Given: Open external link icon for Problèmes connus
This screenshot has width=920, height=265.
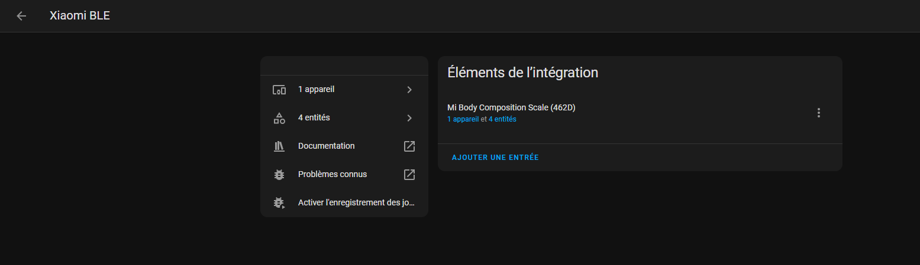Looking at the screenshot, I should click(x=409, y=175).
